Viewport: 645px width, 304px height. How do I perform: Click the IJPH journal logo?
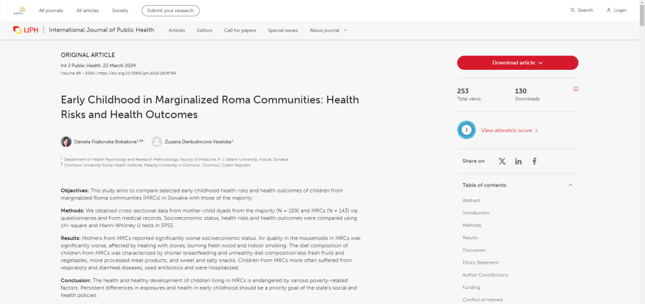(26, 30)
